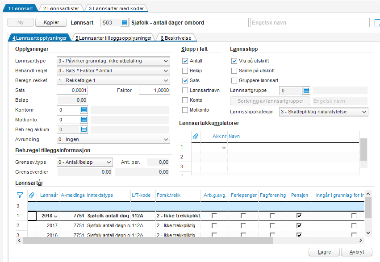
Task: Toggle the Gruppere lønnsart checkbox
Action: pos(234,80)
